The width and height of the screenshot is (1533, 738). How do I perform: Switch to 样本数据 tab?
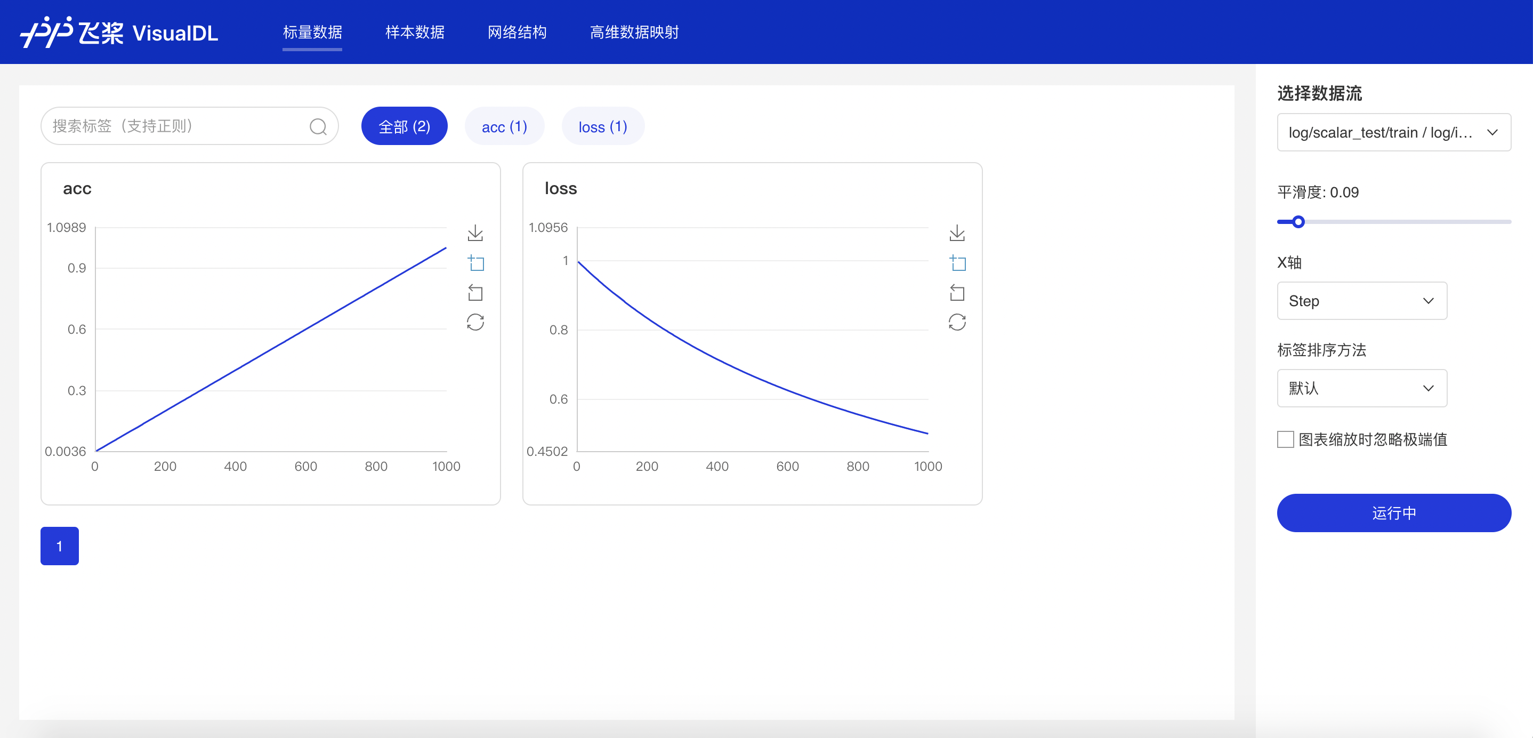(415, 32)
